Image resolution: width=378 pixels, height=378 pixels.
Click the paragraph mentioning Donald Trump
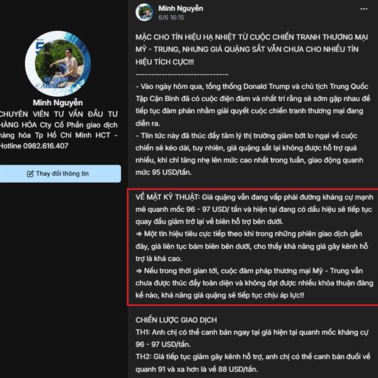(253, 105)
